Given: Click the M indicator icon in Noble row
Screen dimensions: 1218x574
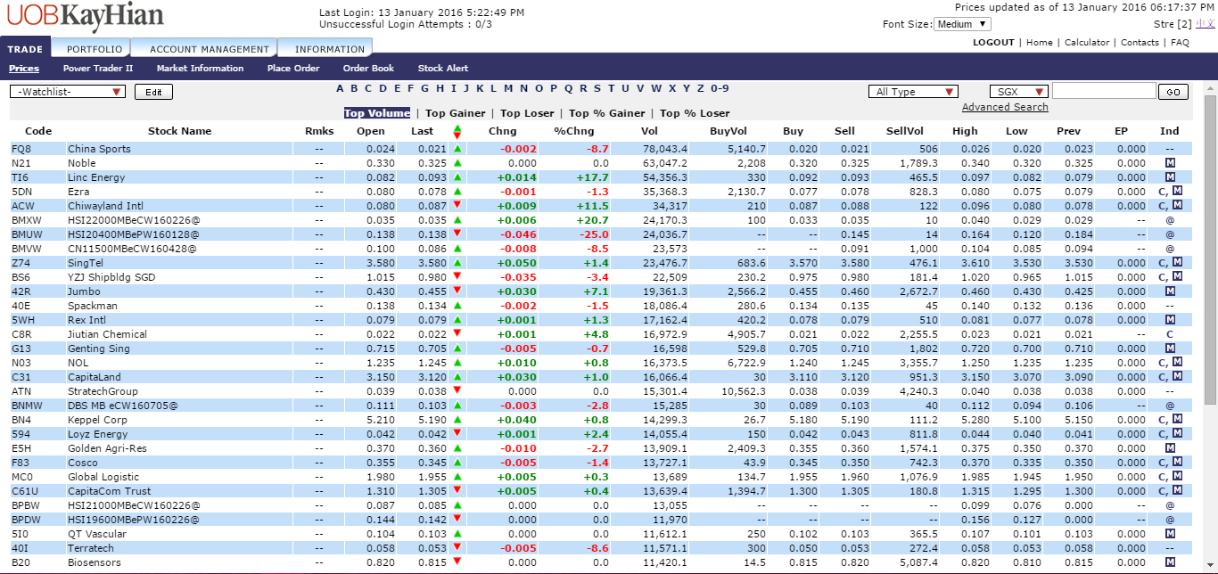Looking at the screenshot, I should coord(1170,163).
